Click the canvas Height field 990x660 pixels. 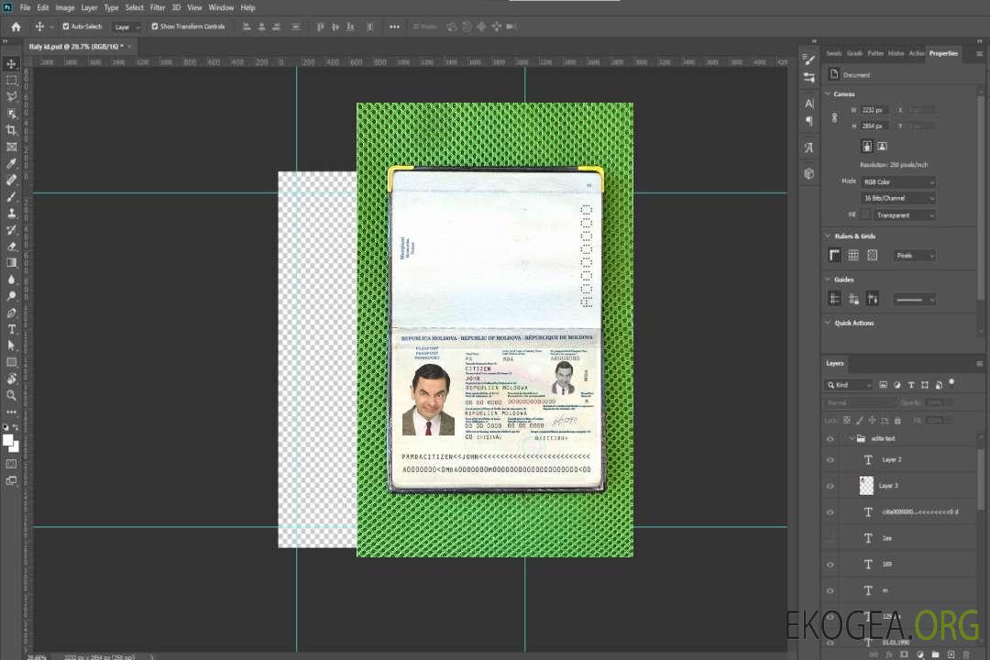[x=874, y=126]
